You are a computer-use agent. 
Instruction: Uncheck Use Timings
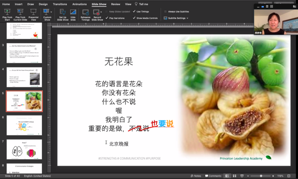[134, 11]
